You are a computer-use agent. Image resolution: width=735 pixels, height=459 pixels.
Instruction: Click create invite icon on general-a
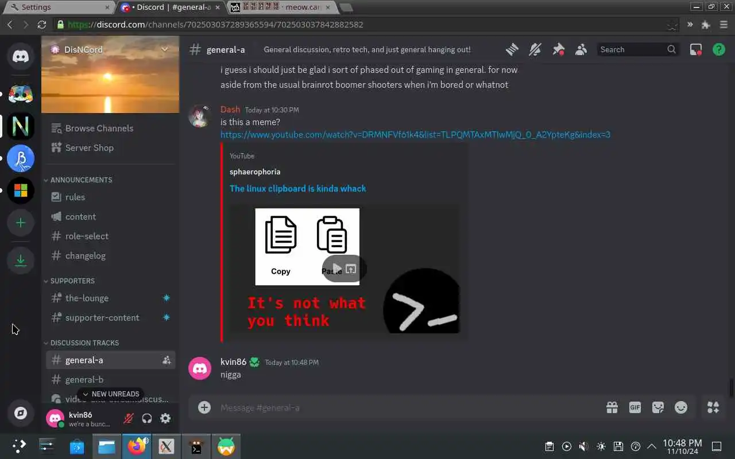tap(167, 360)
